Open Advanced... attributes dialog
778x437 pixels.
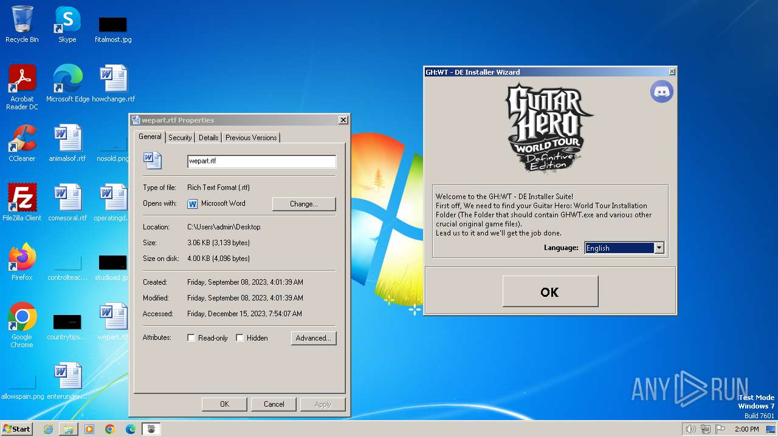[314, 338]
